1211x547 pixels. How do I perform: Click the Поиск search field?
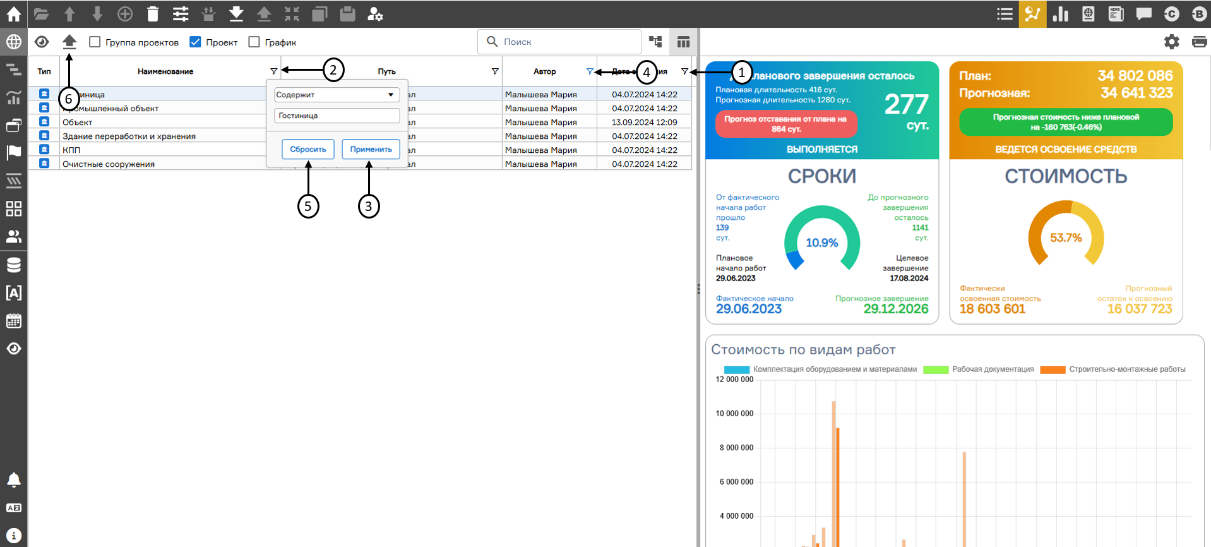[559, 42]
